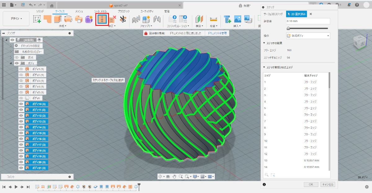Toggle visibility of the 原点 folder
372x193 pixels.
(x=17, y=57)
